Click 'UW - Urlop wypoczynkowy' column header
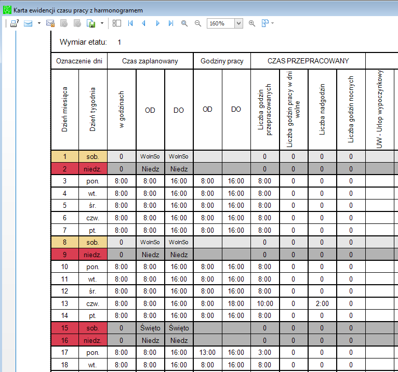 [379, 110]
